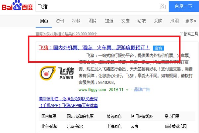Screen dimensions: 199x133
Task: Open the 地图 tab
Action: pyautogui.click(x=174, y=21)
